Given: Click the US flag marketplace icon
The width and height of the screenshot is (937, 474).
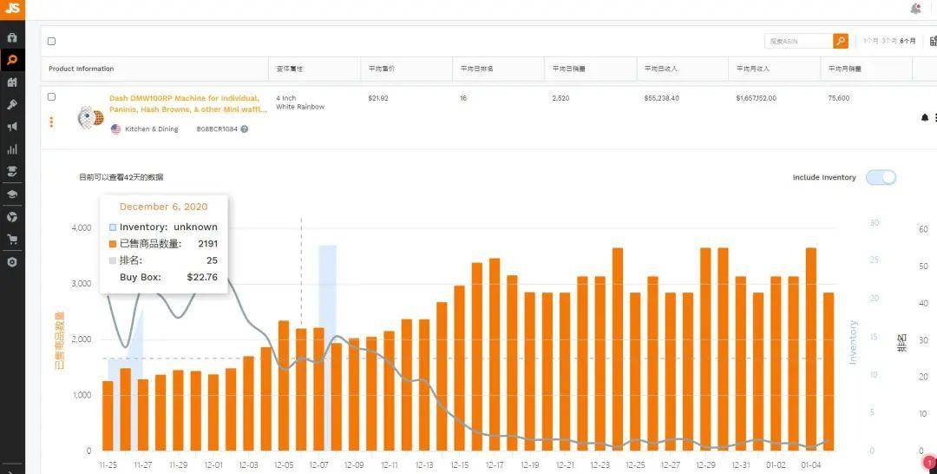Looking at the screenshot, I should [116, 129].
